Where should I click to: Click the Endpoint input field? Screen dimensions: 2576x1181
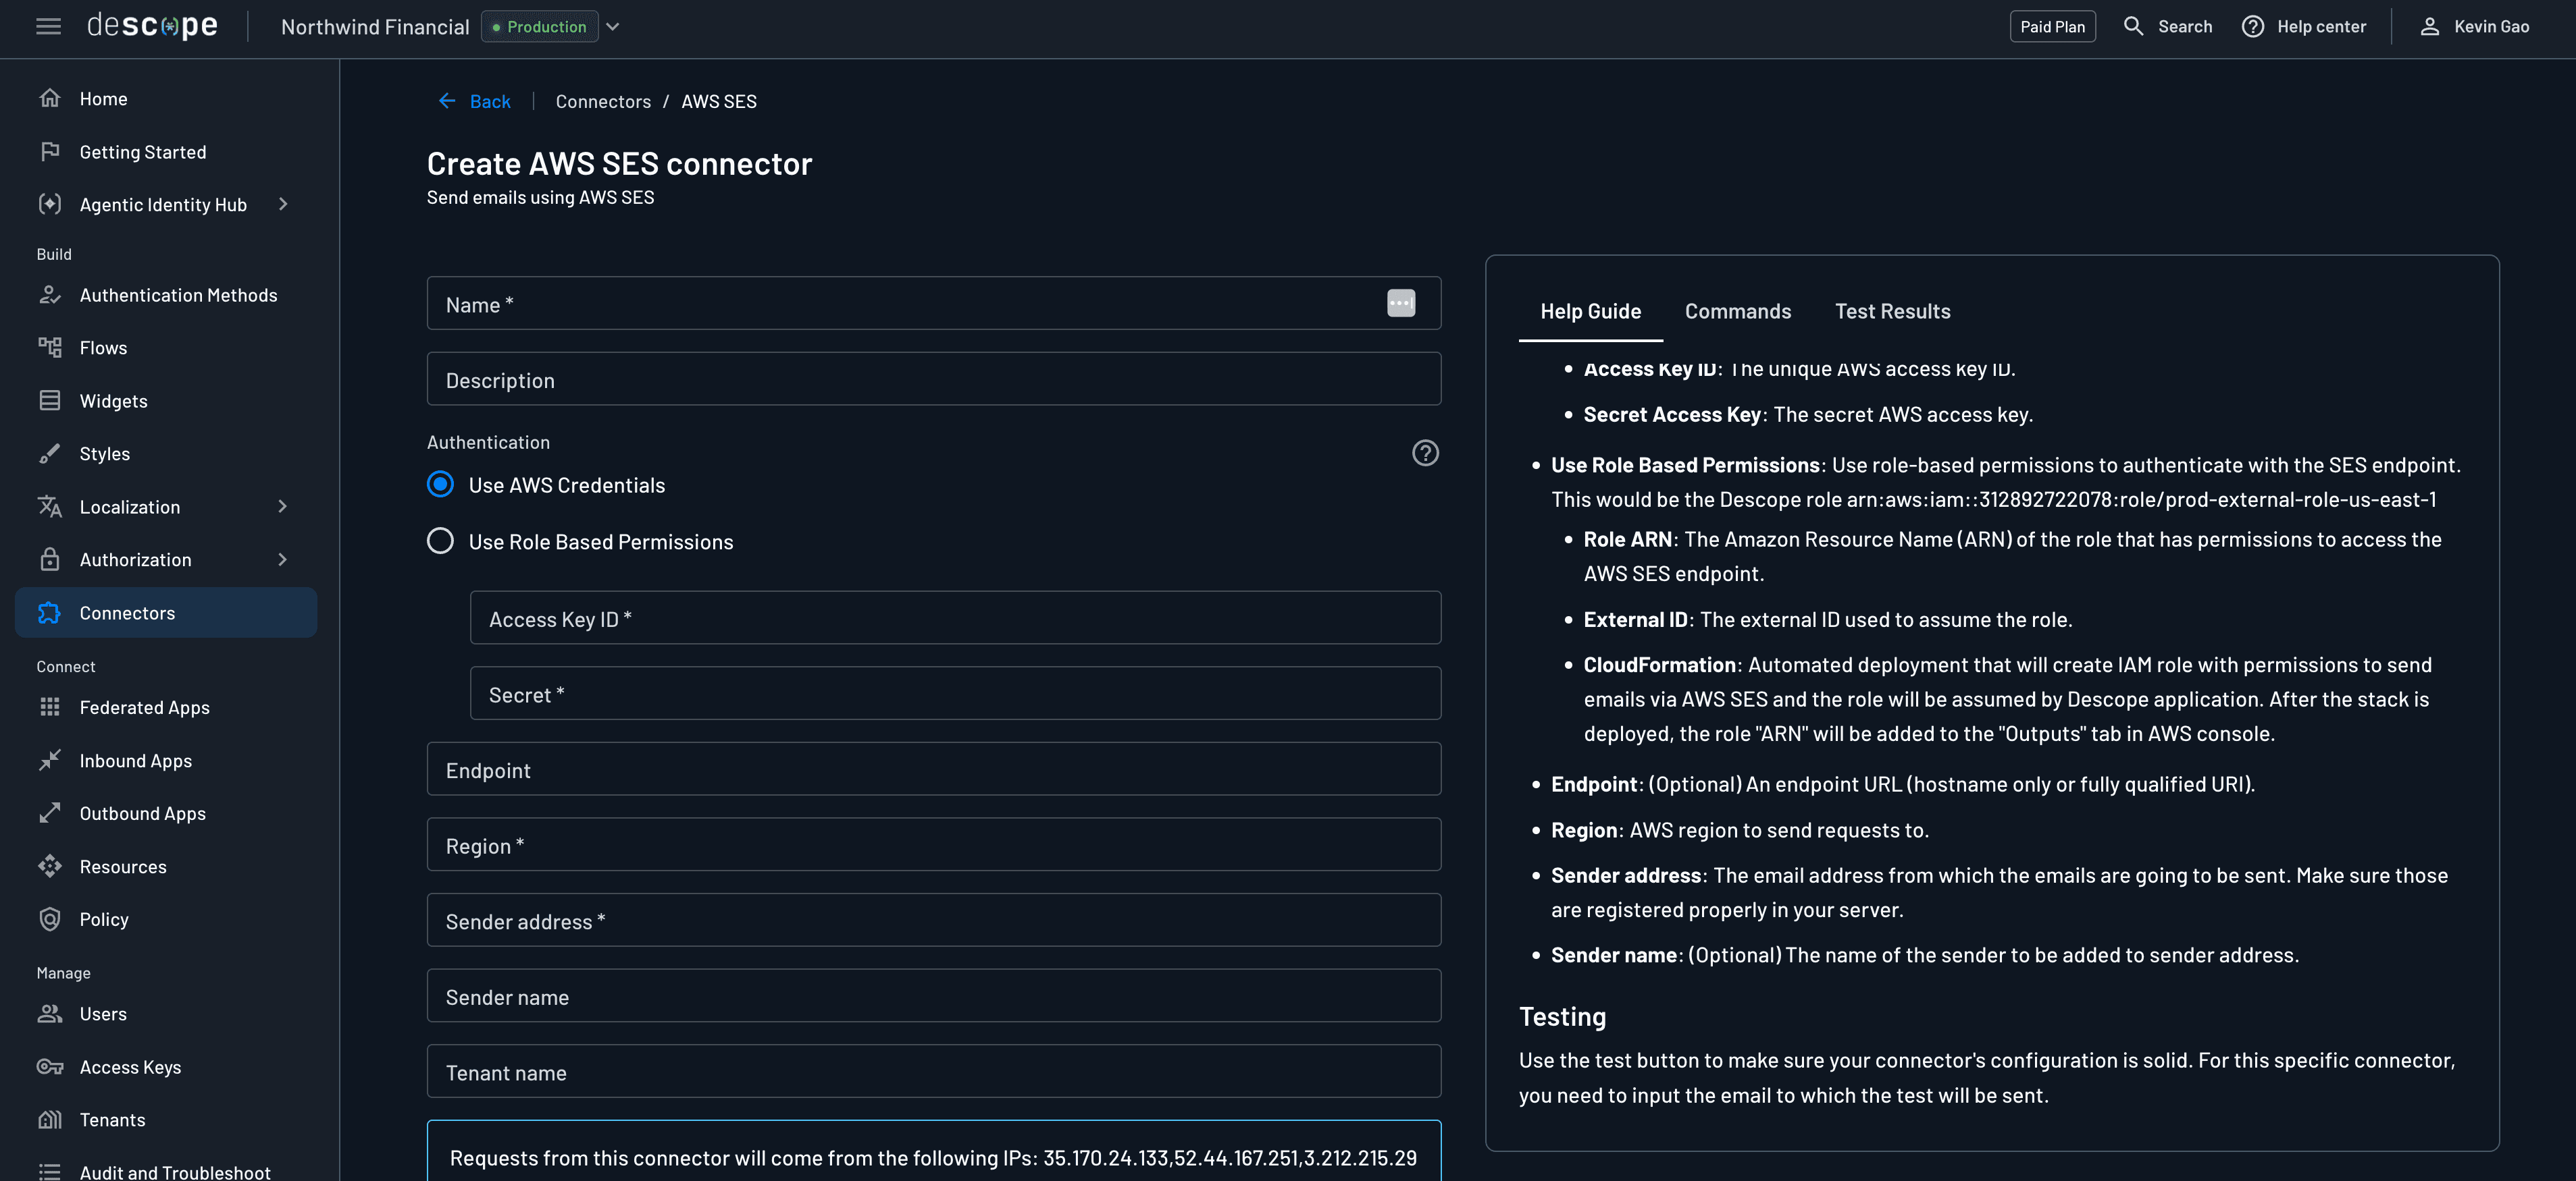[933, 769]
